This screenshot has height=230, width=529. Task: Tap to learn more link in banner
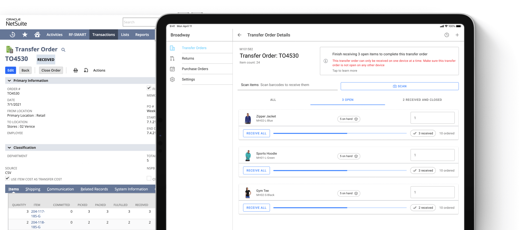pos(345,71)
